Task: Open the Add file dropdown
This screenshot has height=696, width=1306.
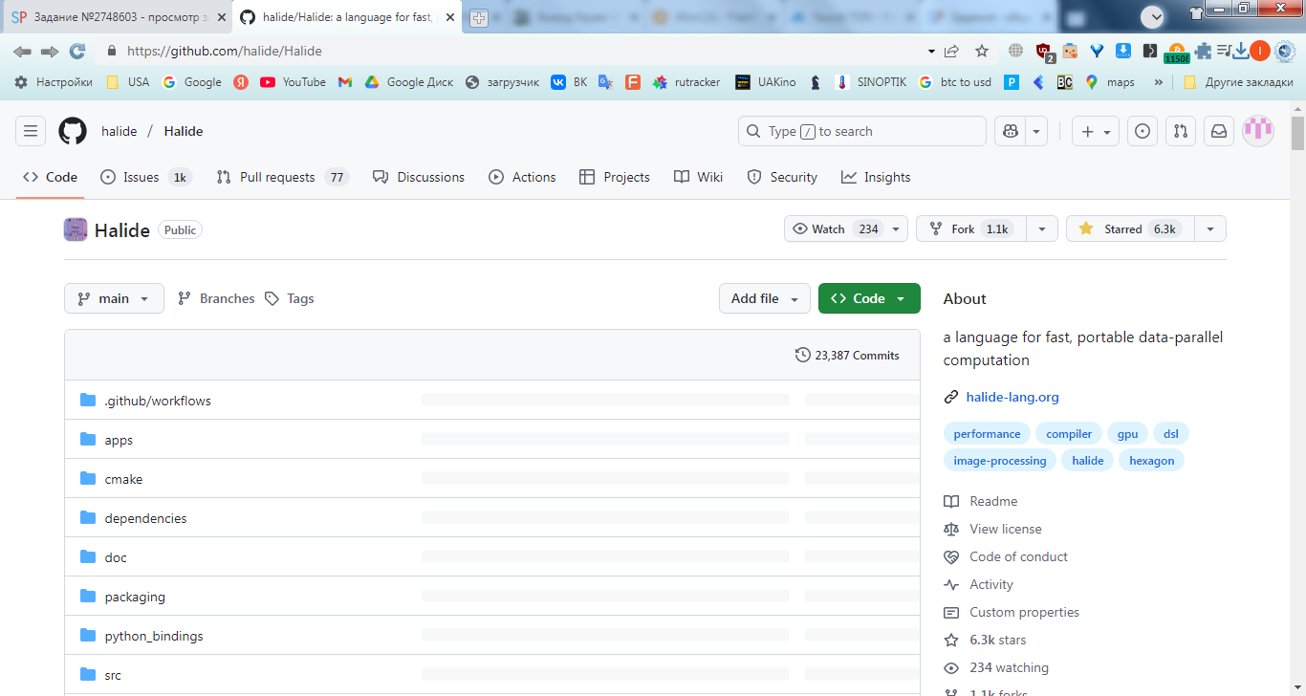Action: (x=765, y=298)
